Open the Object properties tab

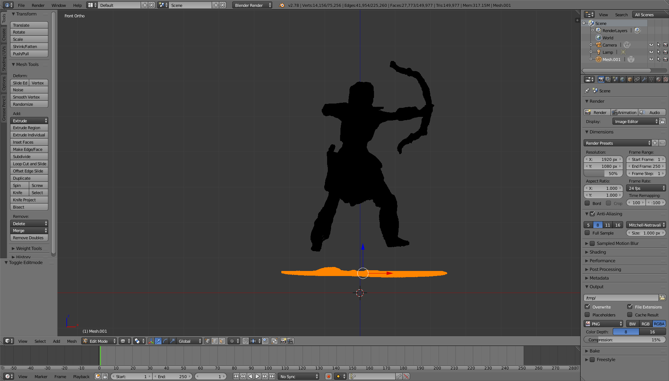pyautogui.click(x=630, y=79)
